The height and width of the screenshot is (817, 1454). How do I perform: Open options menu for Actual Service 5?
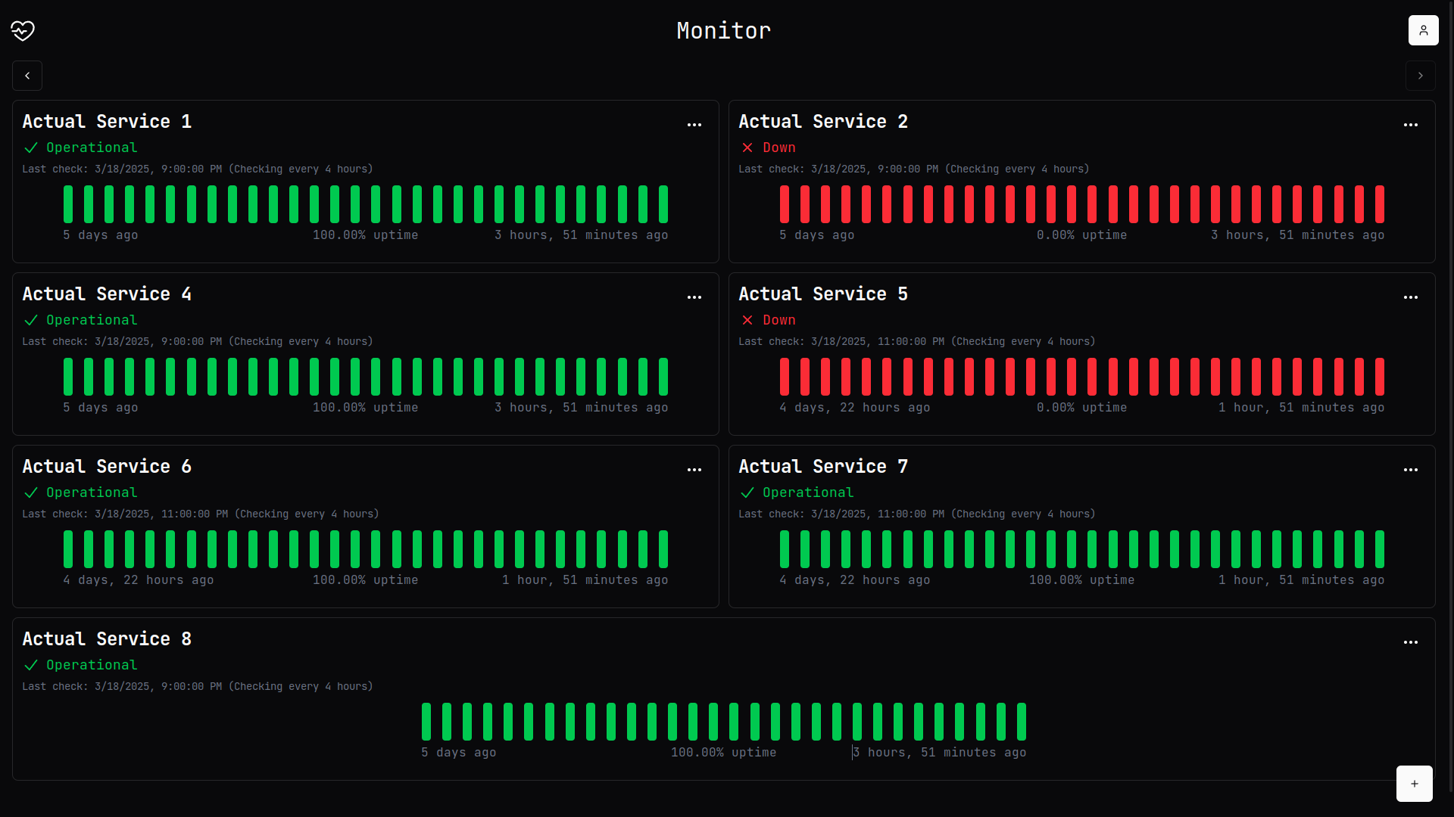point(1410,297)
